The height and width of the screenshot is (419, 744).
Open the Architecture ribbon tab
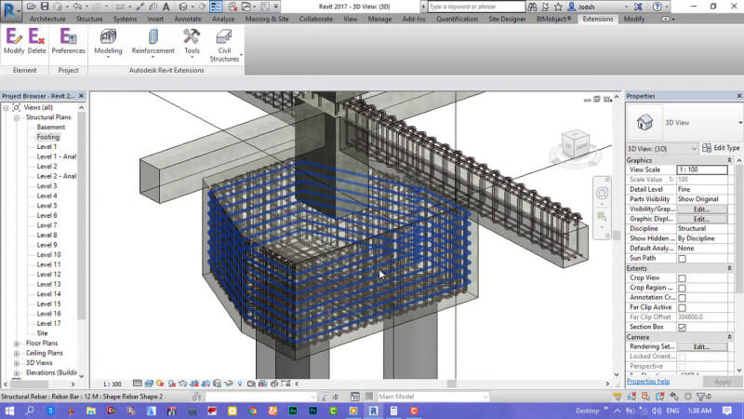tap(47, 19)
